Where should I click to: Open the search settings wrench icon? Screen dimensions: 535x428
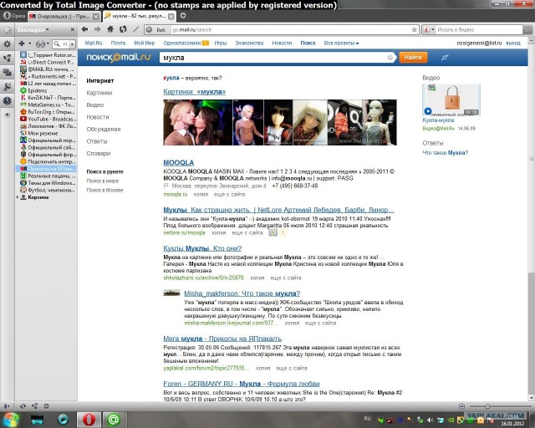(444, 58)
